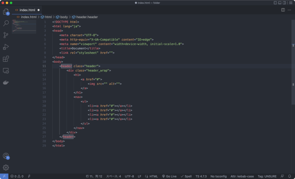
Task: Toggle the bottom panel layout icon
Action: [280, 3]
